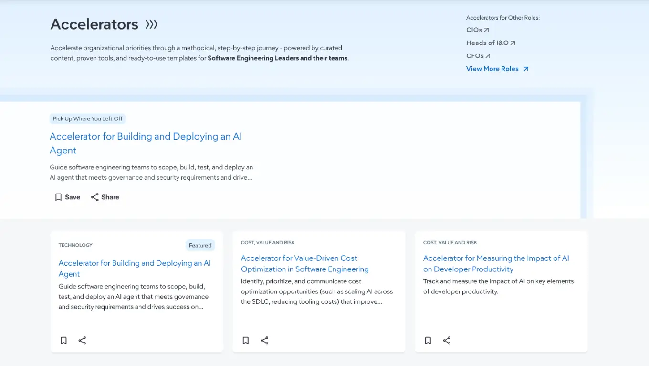Viewport: 649px width, 366px height.
Task: Click the Featured badge on the AI Agent card
Action: coord(200,245)
